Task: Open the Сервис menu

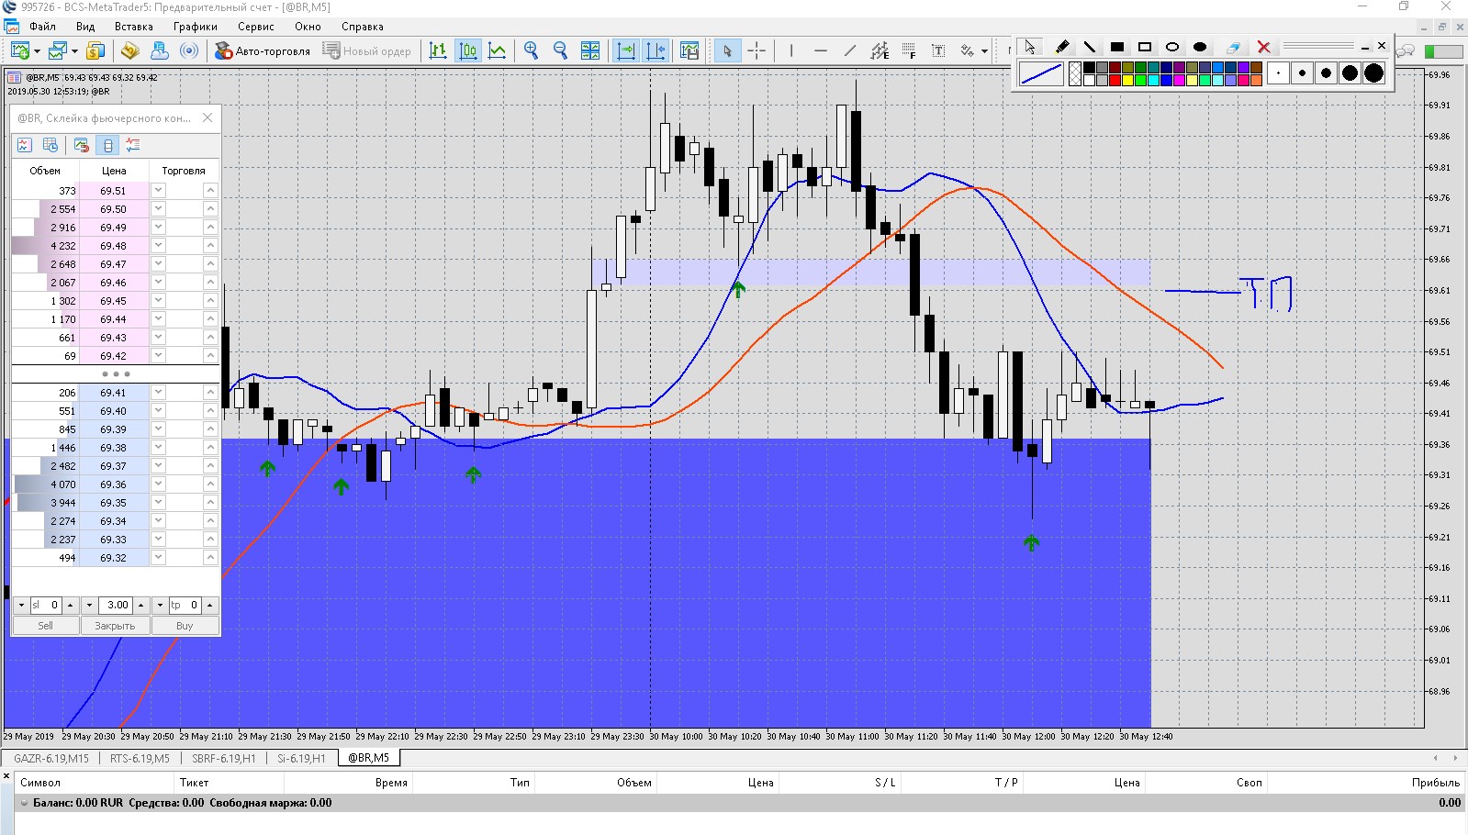Action: pos(256,27)
